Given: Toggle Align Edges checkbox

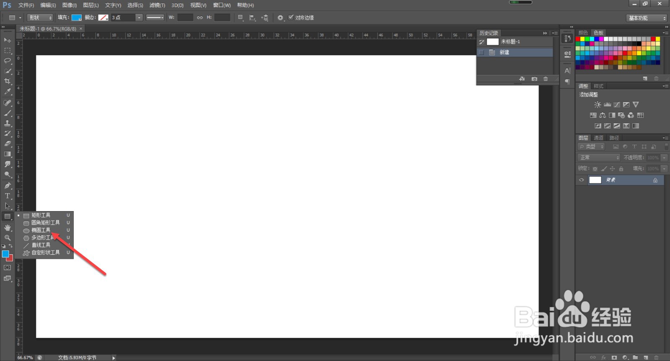Looking at the screenshot, I should click(x=291, y=18).
